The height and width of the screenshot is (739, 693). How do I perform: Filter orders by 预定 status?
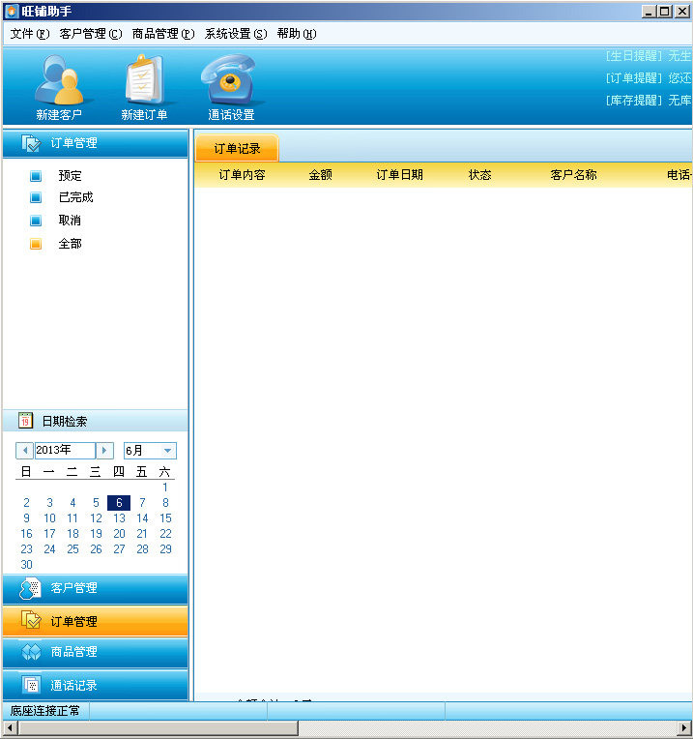pos(71,176)
